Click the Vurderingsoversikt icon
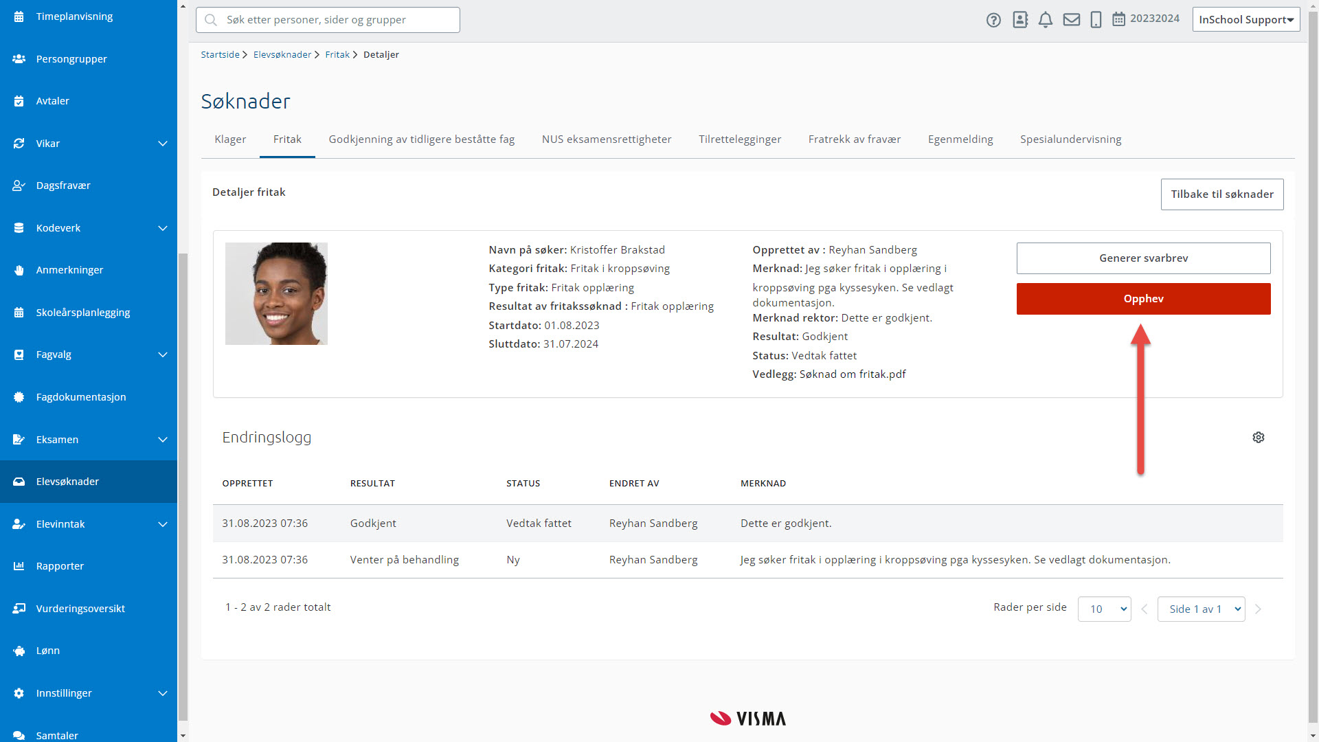 tap(19, 609)
